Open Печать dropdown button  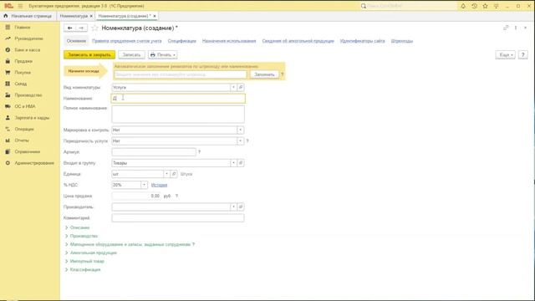tap(163, 54)
